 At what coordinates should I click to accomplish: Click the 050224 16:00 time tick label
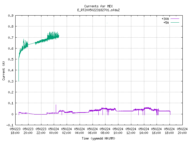157,131
